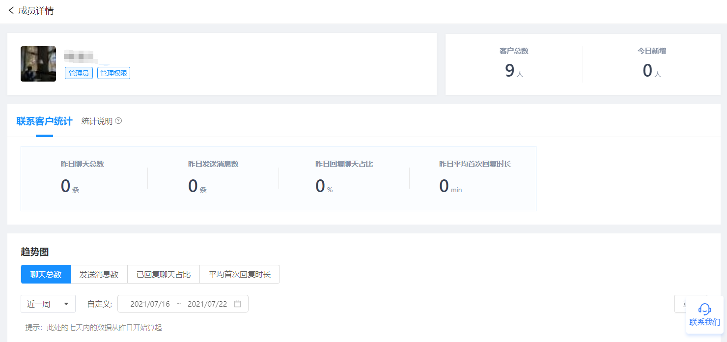
Task: Click the 昨日聊天总数 value
Action: coord(70,186)
